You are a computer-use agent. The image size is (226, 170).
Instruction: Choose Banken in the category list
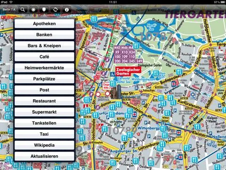[x=44, y=35]
